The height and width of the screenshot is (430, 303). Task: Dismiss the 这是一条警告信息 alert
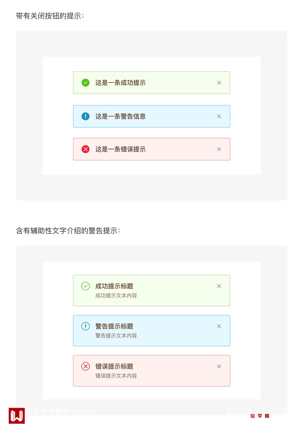pos(219,116)
